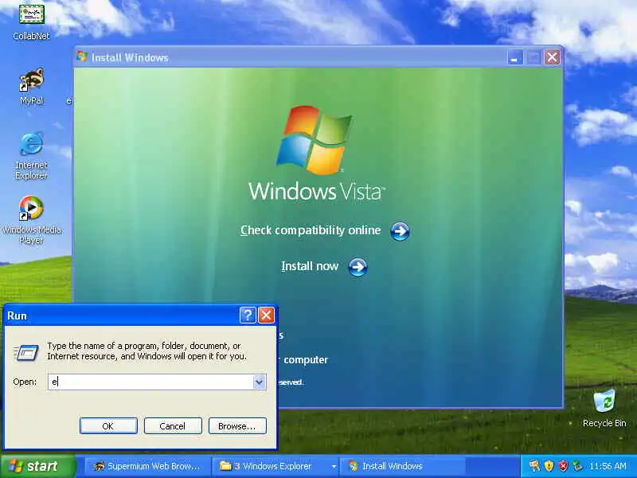Click the Windows Vista flag logo

(315, 140)
